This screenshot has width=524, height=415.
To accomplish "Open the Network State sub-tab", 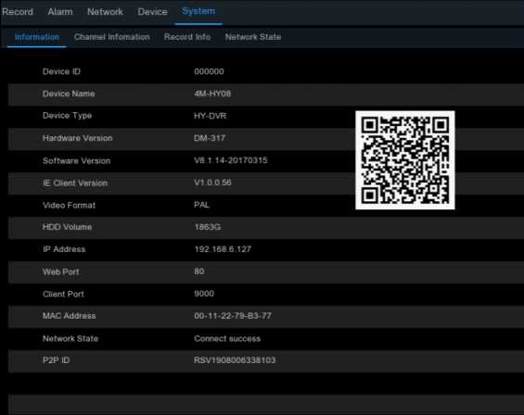I will coord(253,37).
